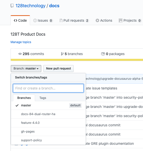Click the Projects board icon
The height and width of the screenshot is (151, 143).
pyautogui.click(x=120, y=20)
